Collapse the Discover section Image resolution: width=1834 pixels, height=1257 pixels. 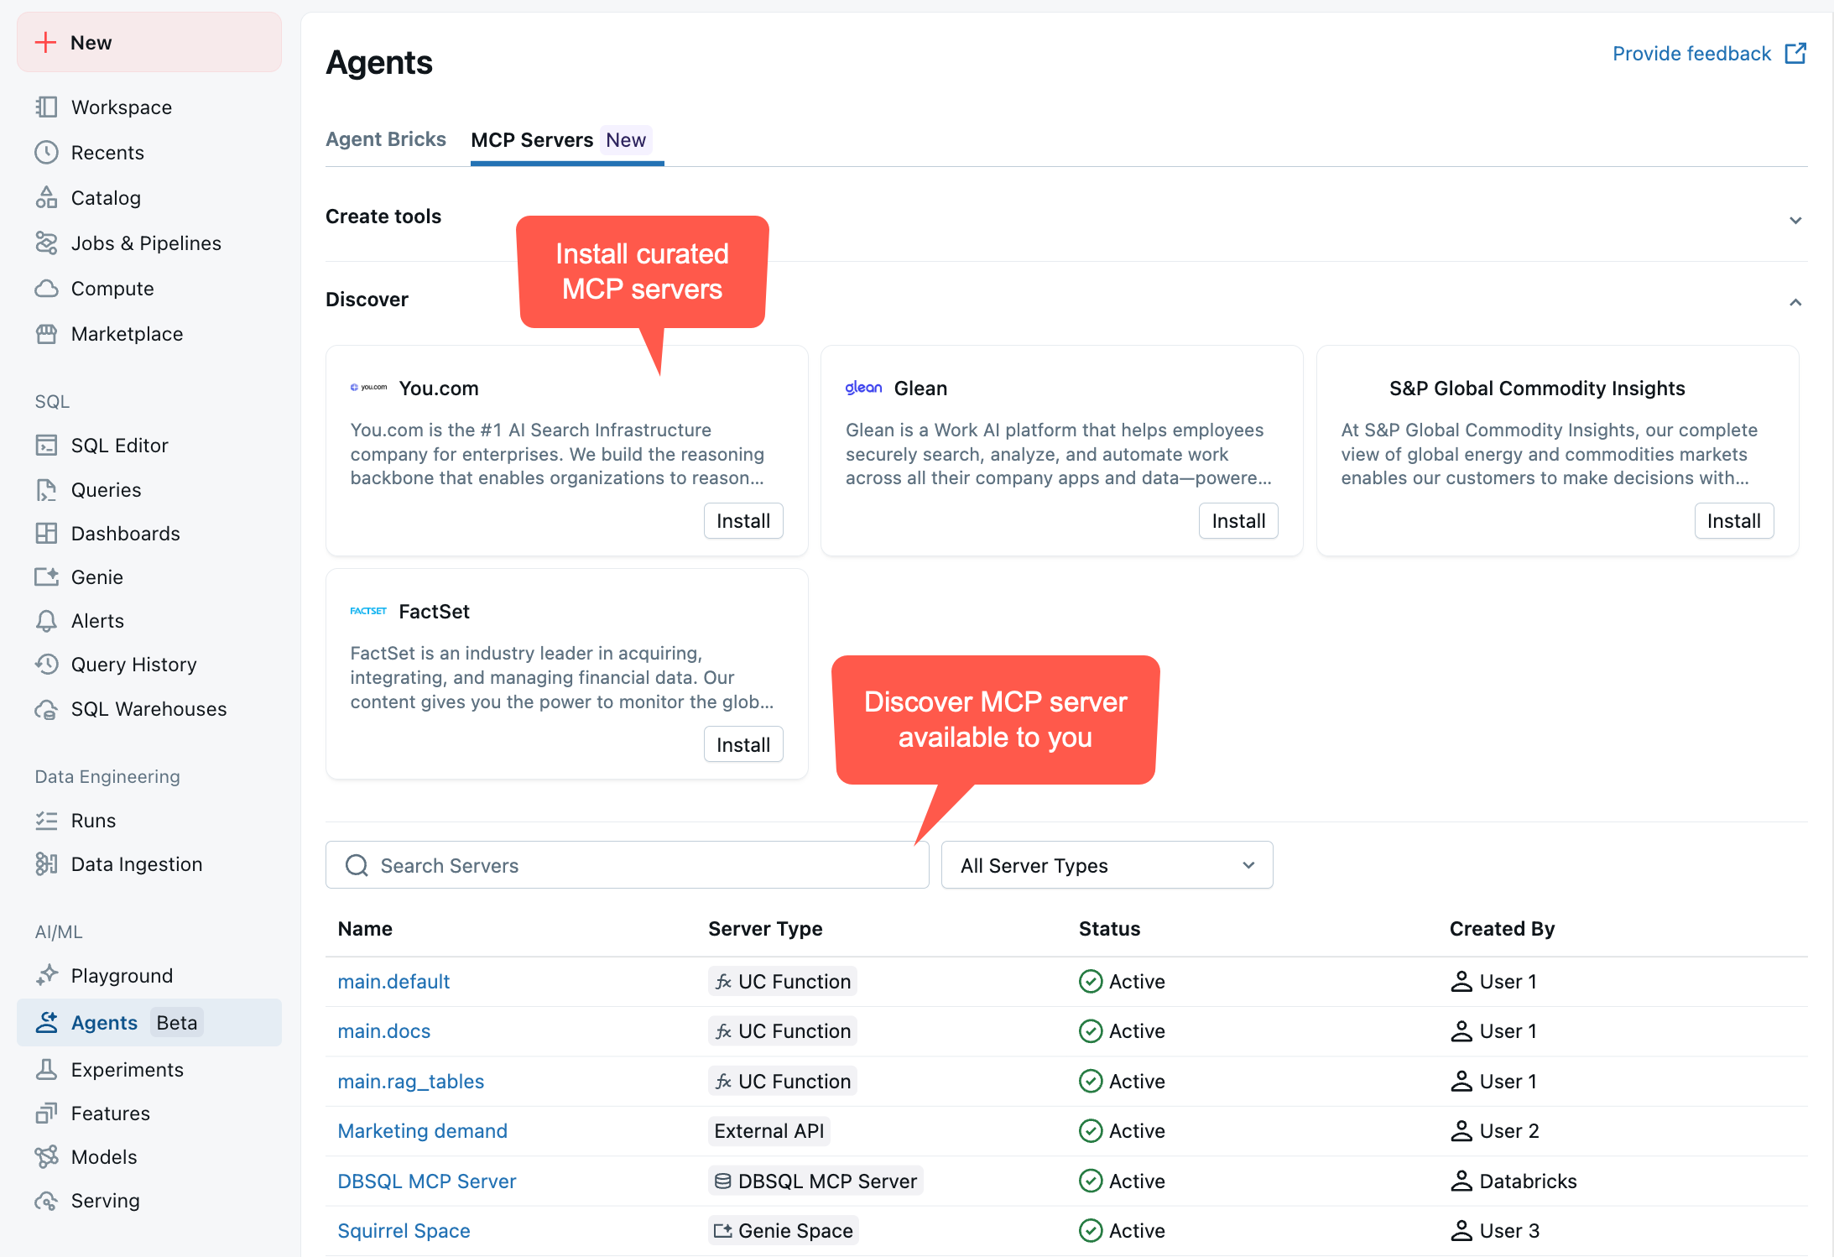tap(1795, 302)
